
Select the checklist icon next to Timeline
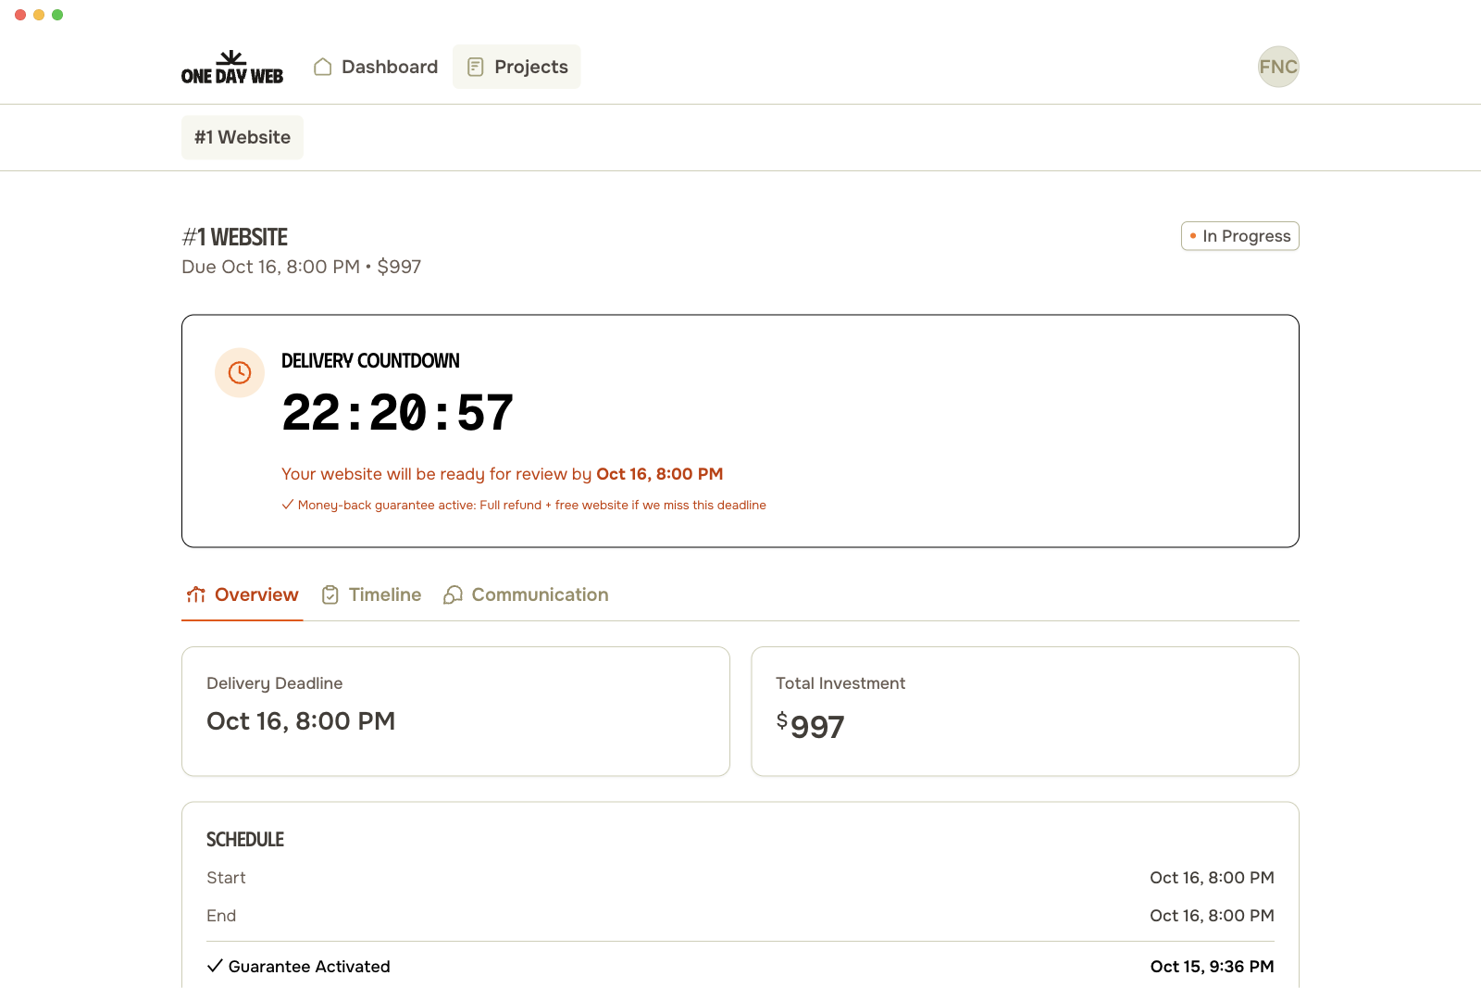pos(330,595)
